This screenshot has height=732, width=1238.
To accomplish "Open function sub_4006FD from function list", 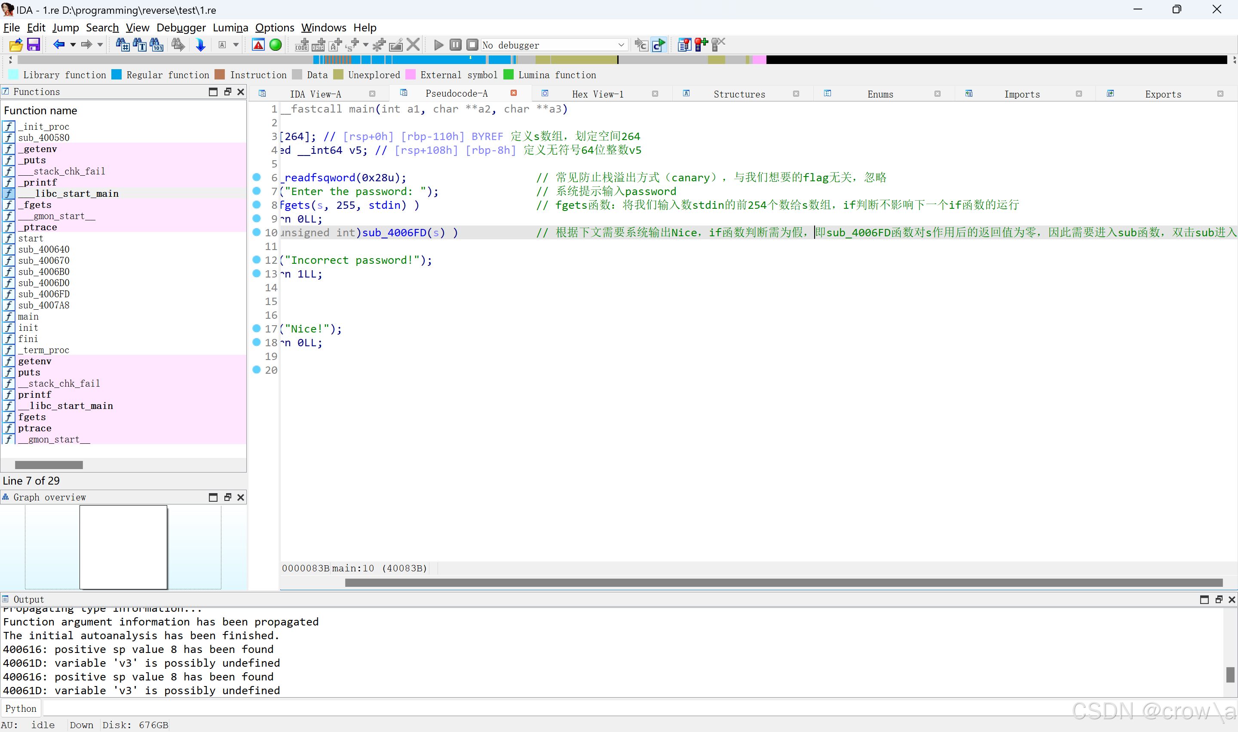I will (43, 294).
